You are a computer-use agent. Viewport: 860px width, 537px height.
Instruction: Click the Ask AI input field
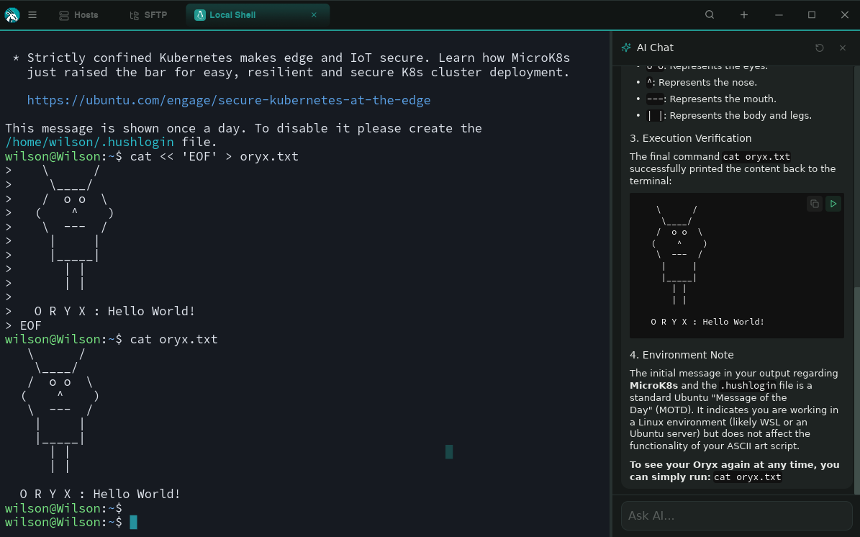tap(737, 515)
